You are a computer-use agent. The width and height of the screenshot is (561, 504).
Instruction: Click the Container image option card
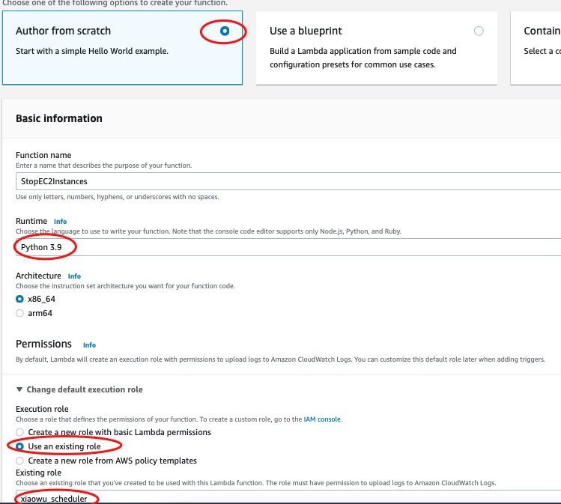[536, 48]
